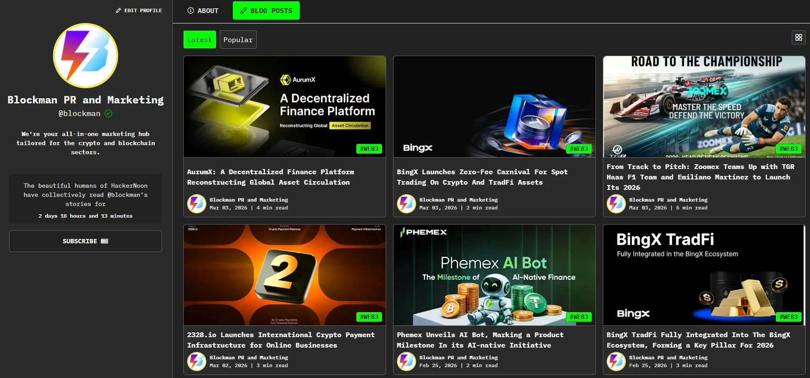Click the Blockman author name under Zoomex article
The height and width of the screenshot is (378, 810).
(x=668, y=200)
